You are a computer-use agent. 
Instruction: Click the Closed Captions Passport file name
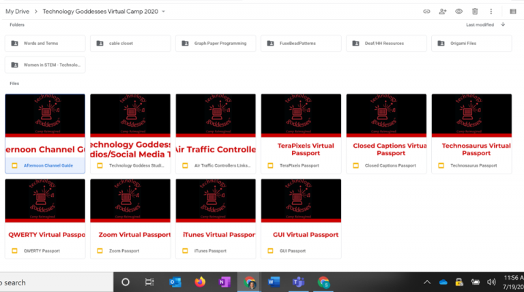390,165
